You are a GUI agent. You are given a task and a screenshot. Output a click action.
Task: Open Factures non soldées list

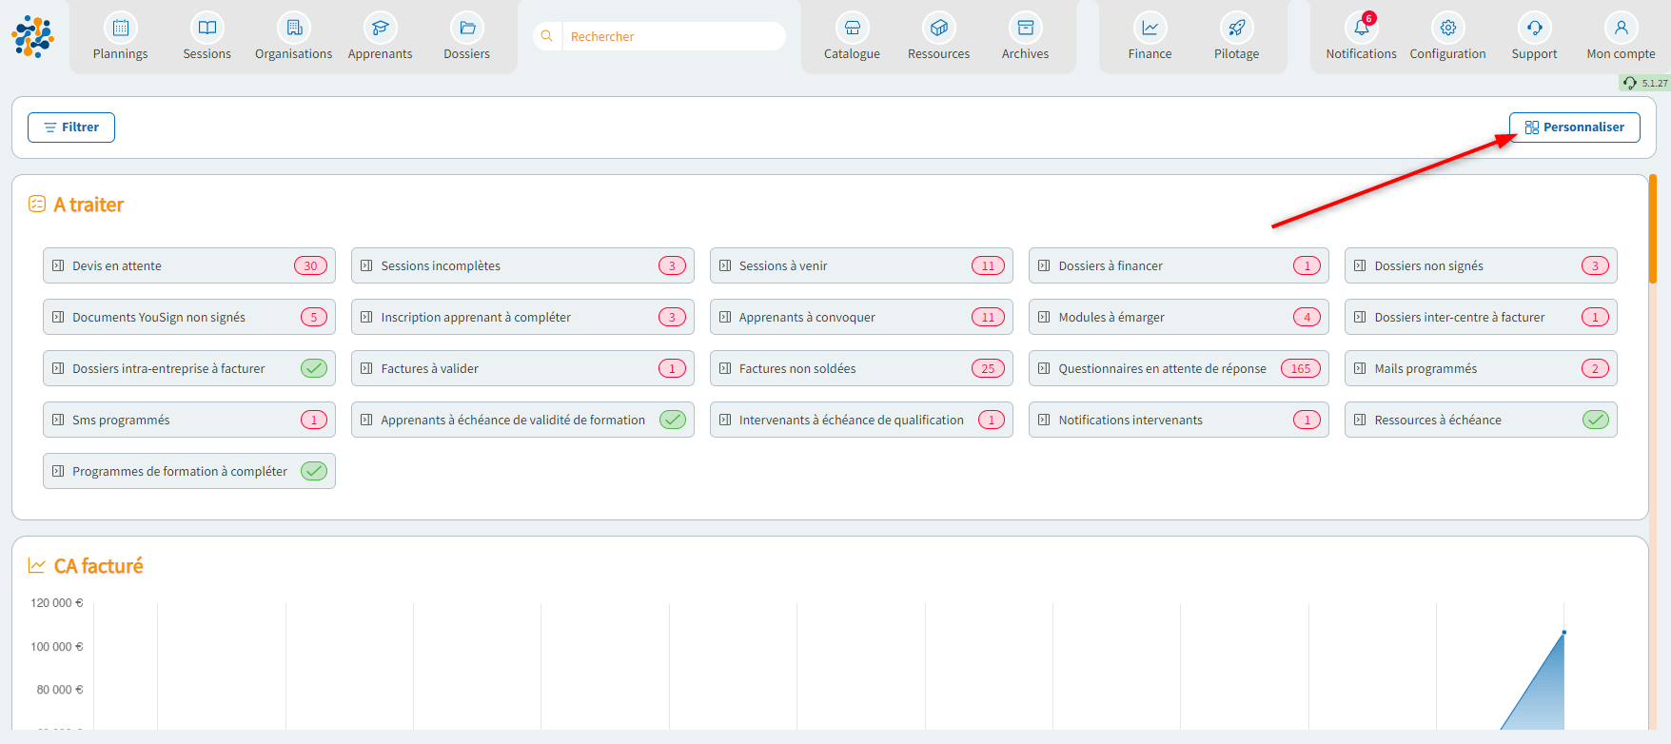pyautogui.click(x=797, y=369)
